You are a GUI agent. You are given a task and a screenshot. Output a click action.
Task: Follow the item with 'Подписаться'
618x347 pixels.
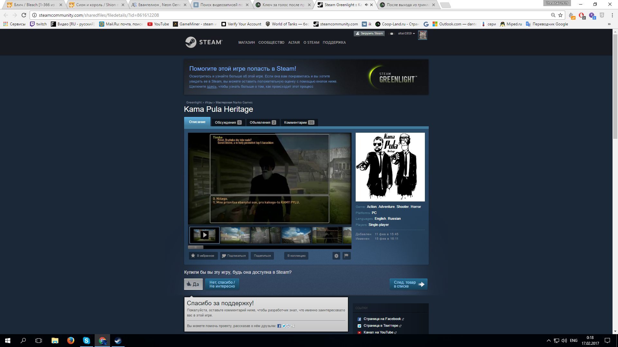[234, 256]
